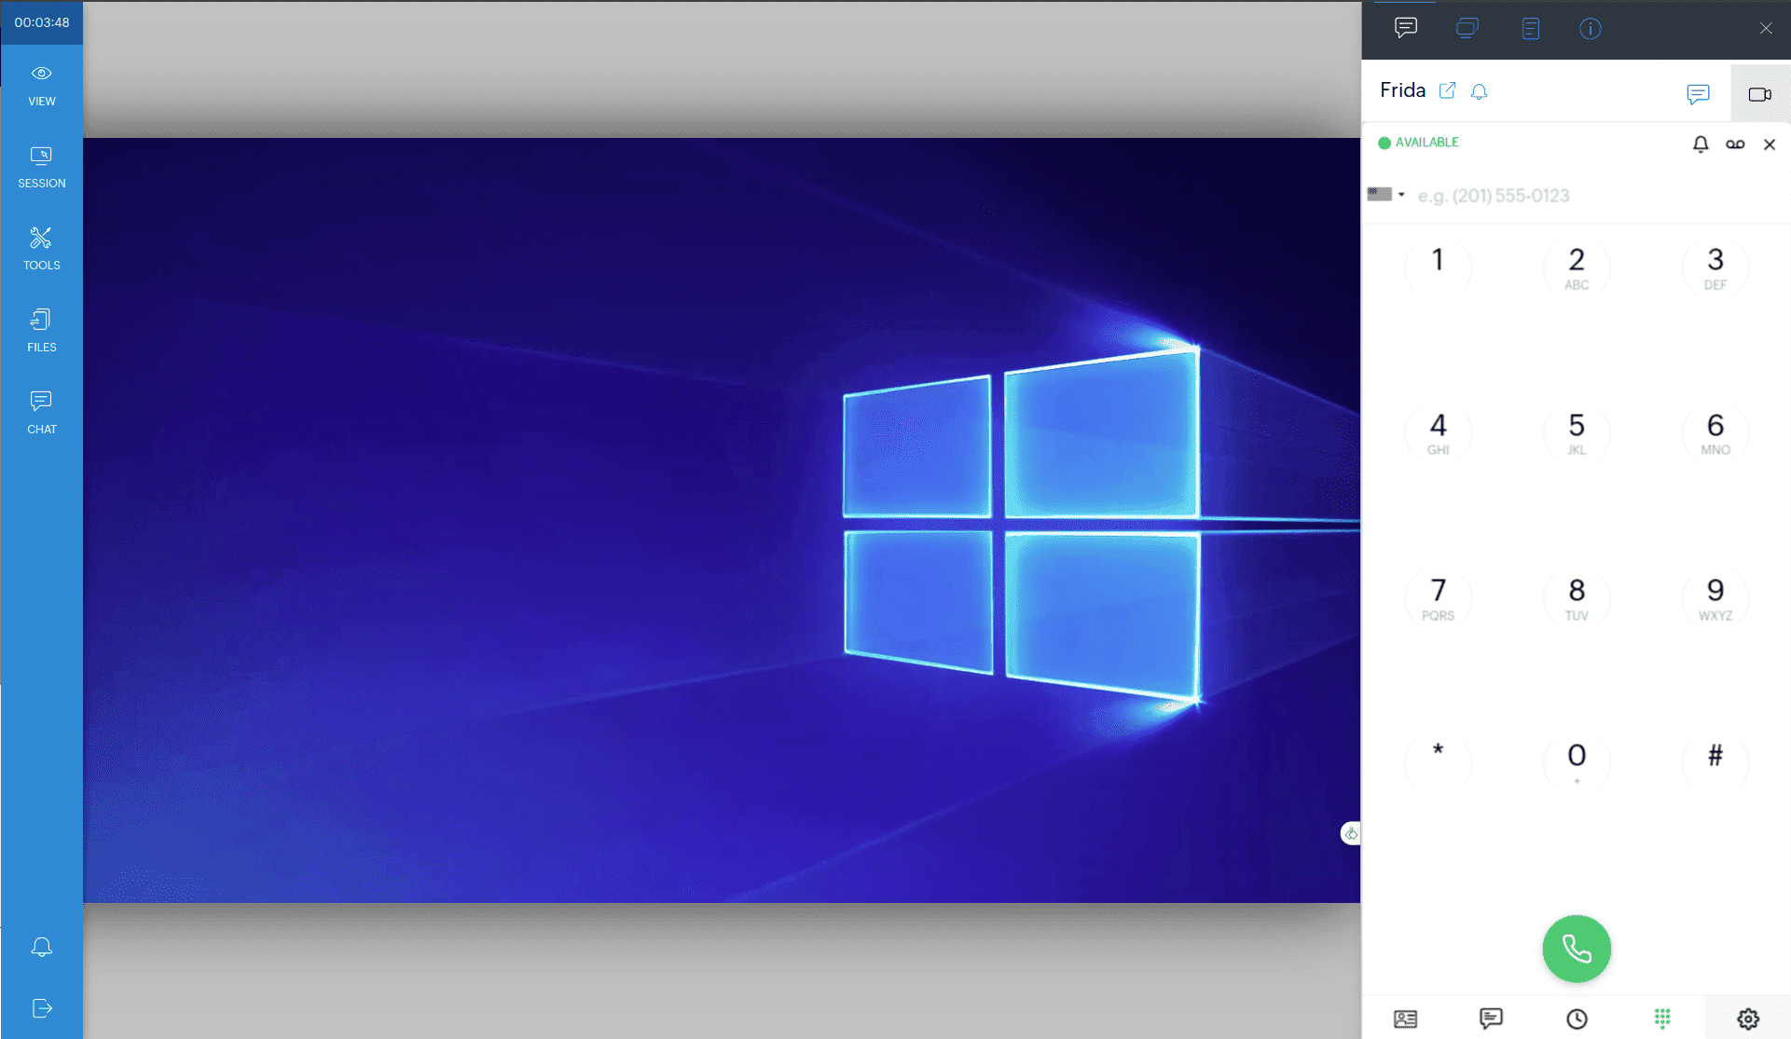Click the exit session icon

[x=41, y=1008]
